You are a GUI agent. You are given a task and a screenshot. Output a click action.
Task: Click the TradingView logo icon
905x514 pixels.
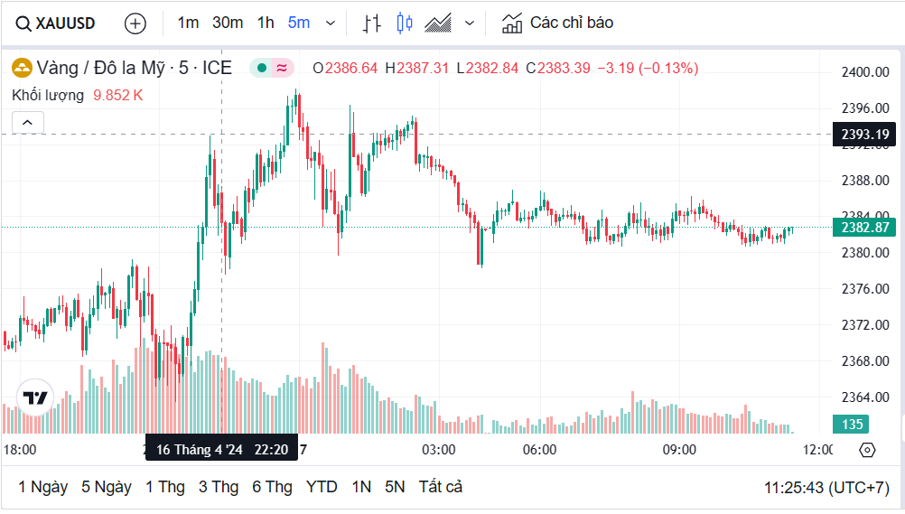click(36, 397)
